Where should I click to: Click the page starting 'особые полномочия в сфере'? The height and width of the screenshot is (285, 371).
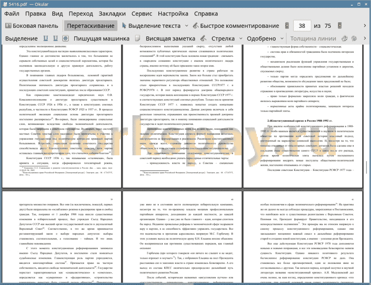tap(303, 237)
